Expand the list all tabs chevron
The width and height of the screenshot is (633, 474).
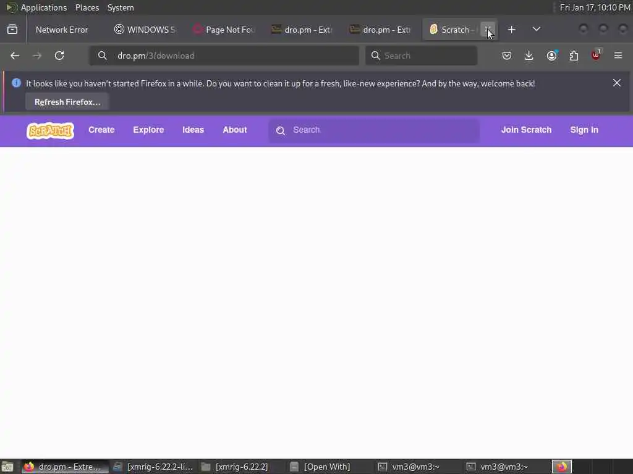(x=536, y=30)
